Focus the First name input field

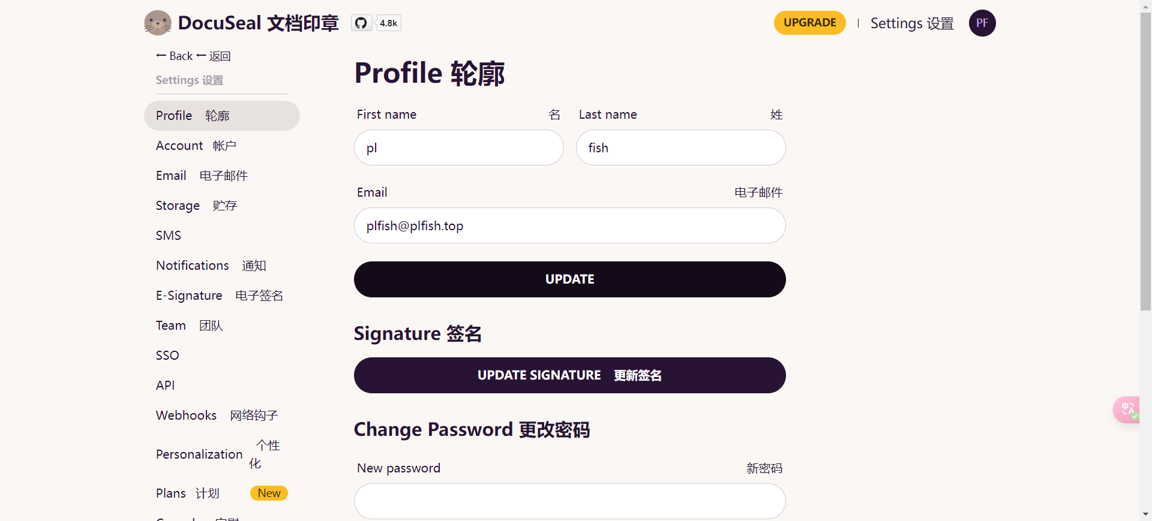[x=459, y=147]
